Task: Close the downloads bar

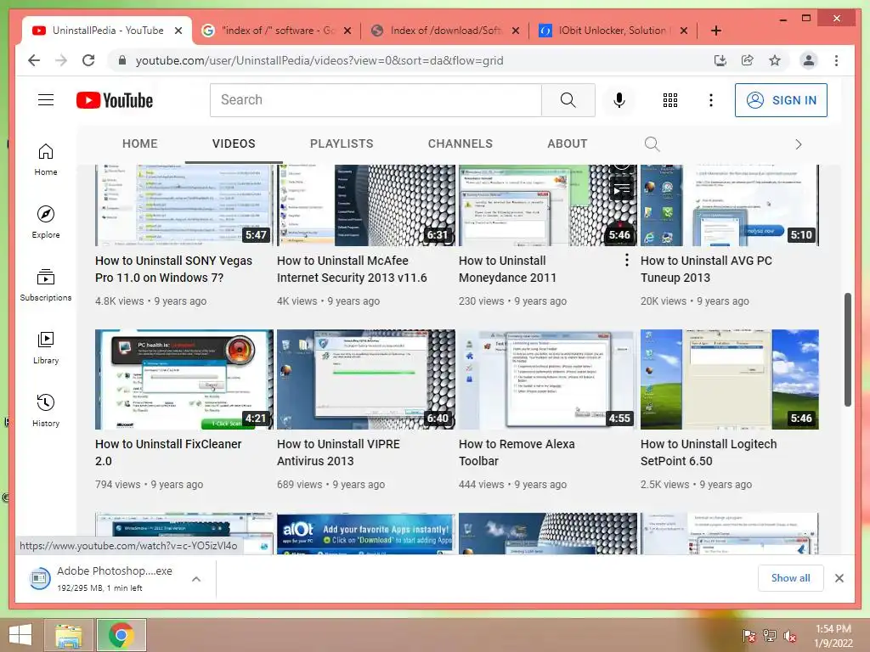Action: 839,578
